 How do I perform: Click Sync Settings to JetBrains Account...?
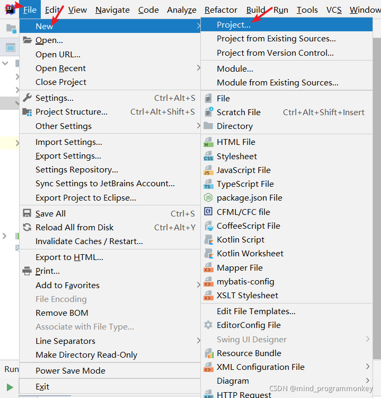pyautogui.click(x=110, y=184)
